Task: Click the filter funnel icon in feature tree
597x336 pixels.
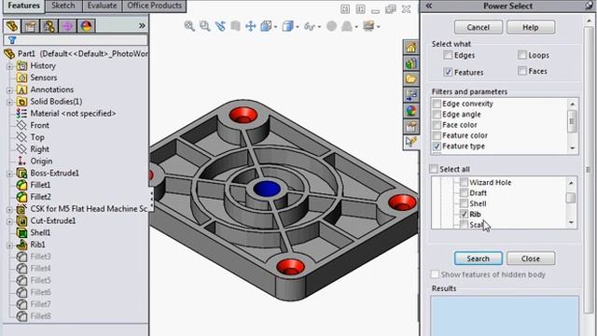Action: [x=12, y=40]
